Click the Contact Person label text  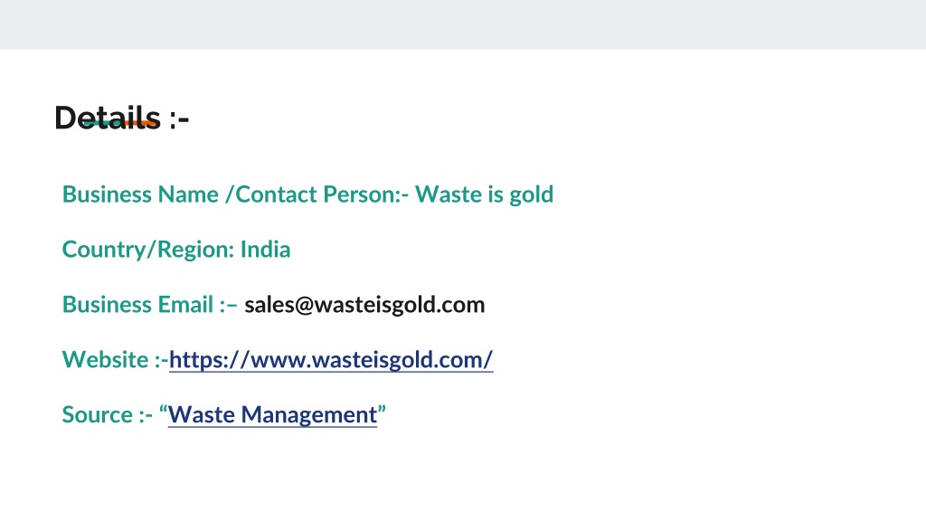[x=319, y=194]
